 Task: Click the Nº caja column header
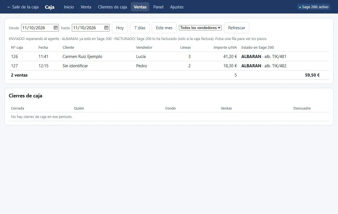[17, 47]
